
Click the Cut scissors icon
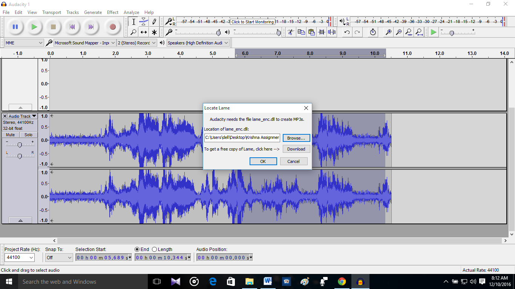click(x=290, y=32)
